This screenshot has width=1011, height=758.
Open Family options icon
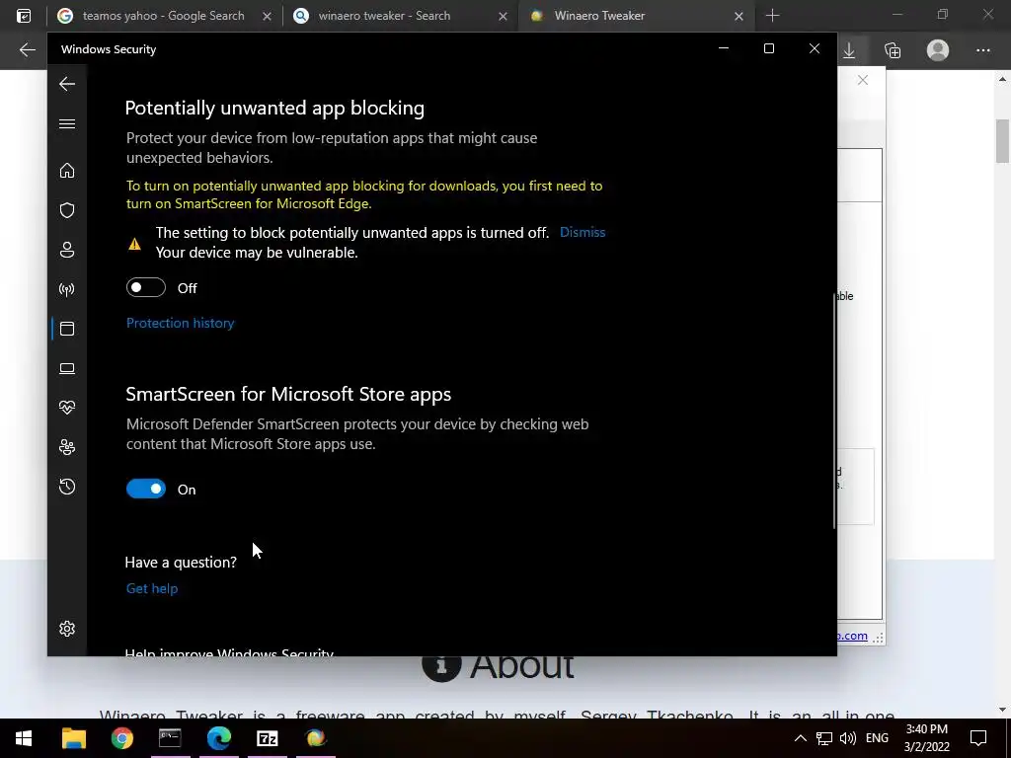click(67, 447)
